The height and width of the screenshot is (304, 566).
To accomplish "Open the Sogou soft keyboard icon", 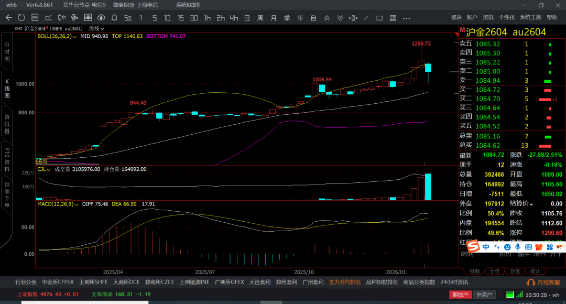I will [528, 247].
